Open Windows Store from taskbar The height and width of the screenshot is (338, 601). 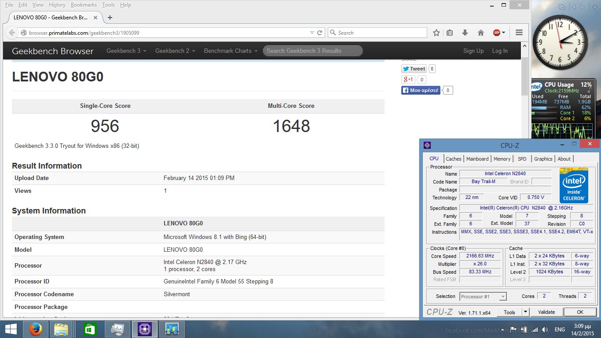click(90, 329)
